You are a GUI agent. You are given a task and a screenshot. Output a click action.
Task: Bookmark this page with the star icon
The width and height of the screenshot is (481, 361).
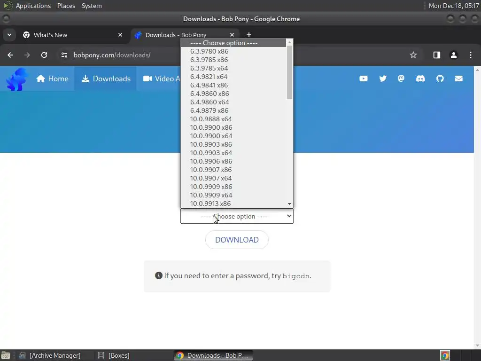click(413, 55)
